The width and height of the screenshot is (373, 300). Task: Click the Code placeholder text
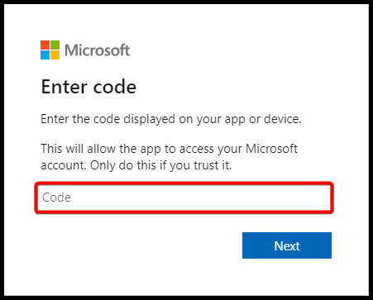click(x=56, y=198)
